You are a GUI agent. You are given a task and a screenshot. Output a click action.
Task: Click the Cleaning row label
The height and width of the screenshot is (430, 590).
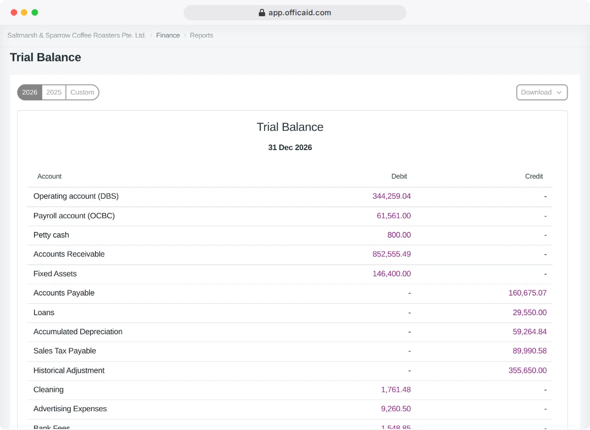pos(49,389)
